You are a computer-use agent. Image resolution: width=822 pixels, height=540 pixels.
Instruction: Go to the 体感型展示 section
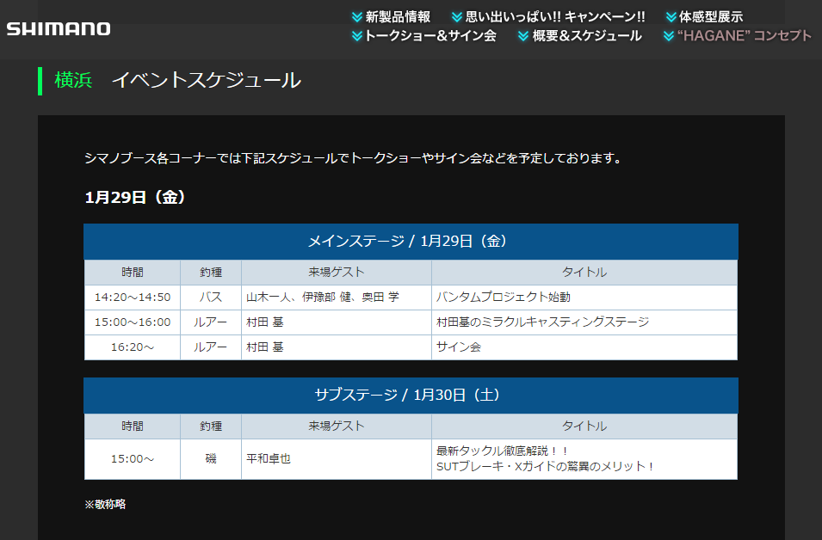711,17
